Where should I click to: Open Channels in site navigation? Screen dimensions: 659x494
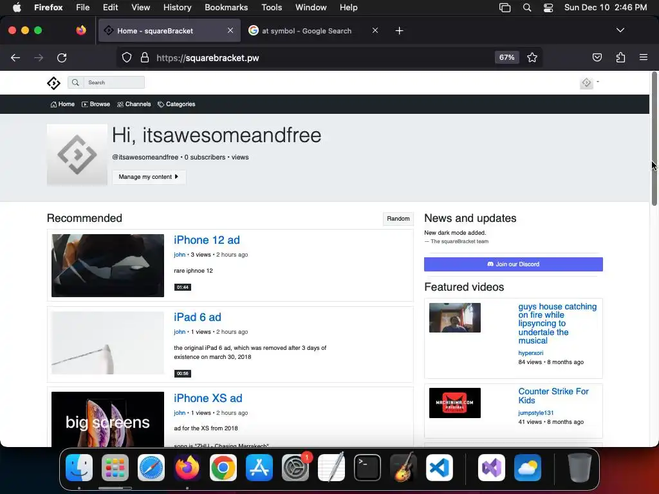(x=134, y=104)
